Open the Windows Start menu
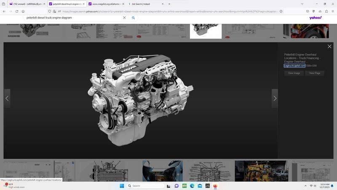 122,186
